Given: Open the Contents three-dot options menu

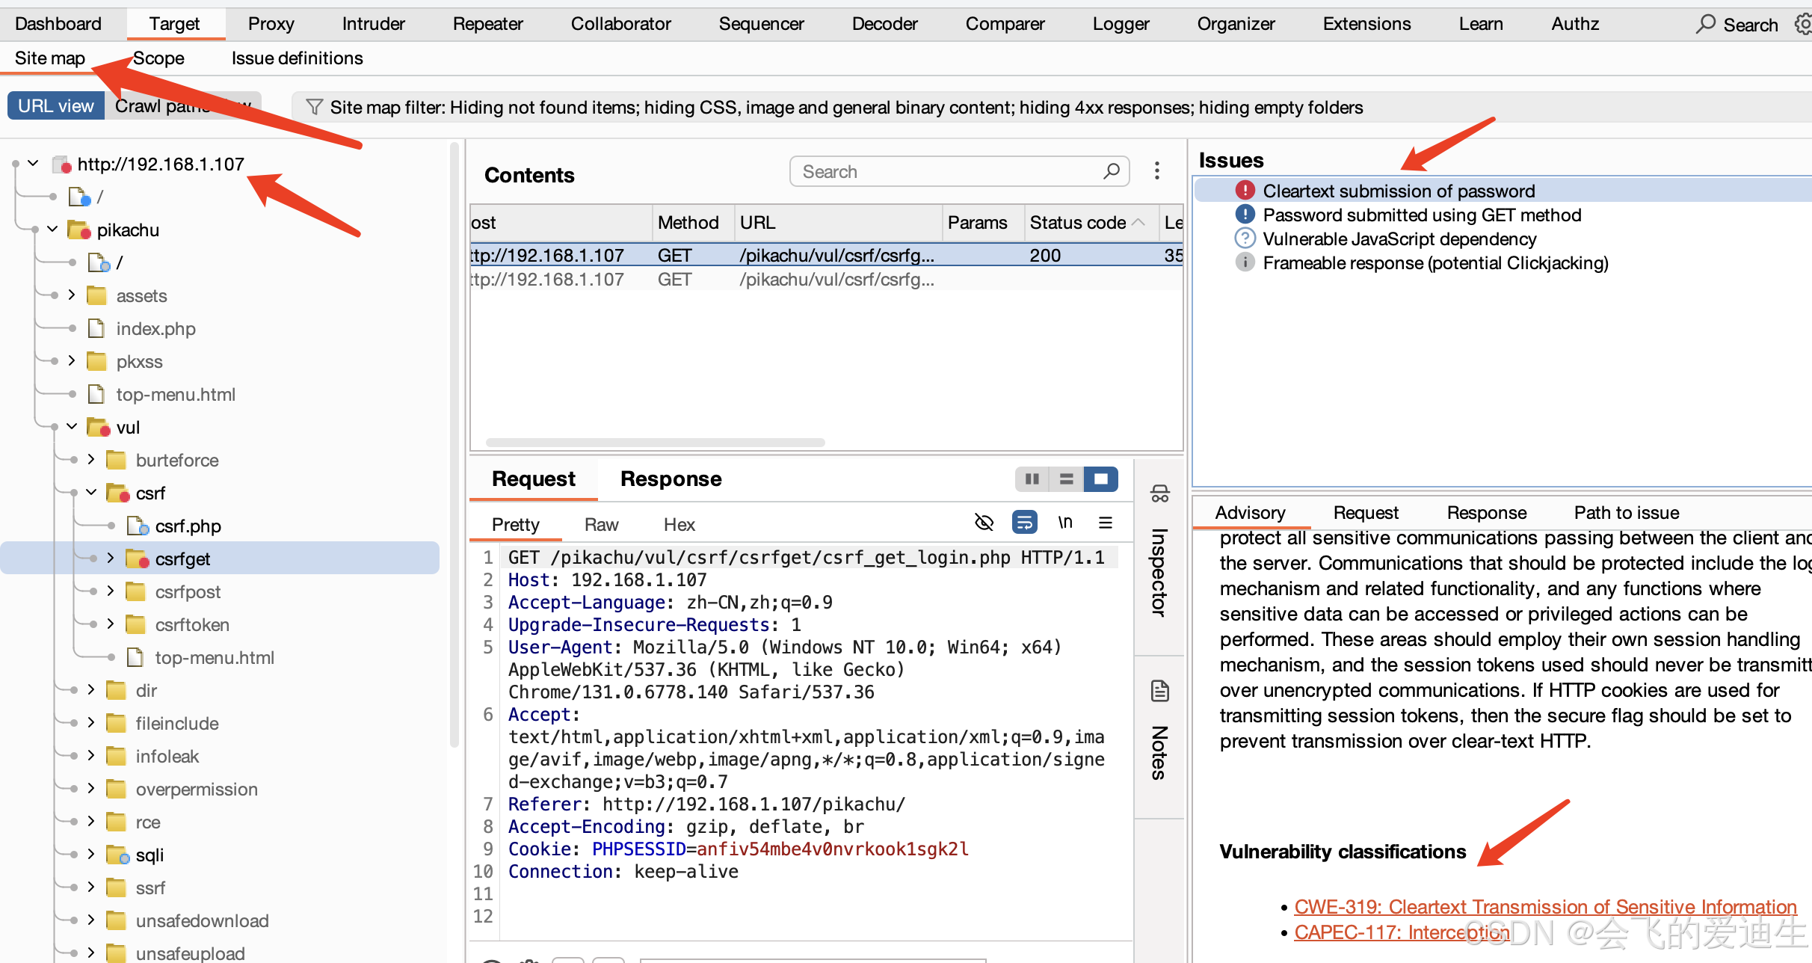Looking at the screenshot, I should click(x=1156, y=171).
